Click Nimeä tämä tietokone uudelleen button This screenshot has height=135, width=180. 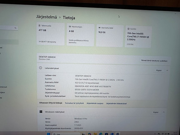(154, 61)
